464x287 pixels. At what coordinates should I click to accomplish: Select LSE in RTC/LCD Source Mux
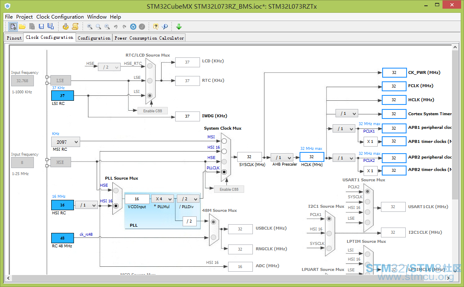pos(150,81)
